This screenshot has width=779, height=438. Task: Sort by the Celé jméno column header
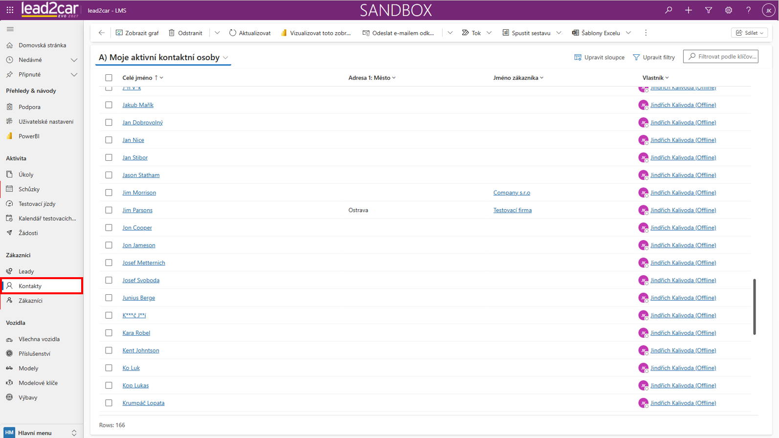[137, 78]
